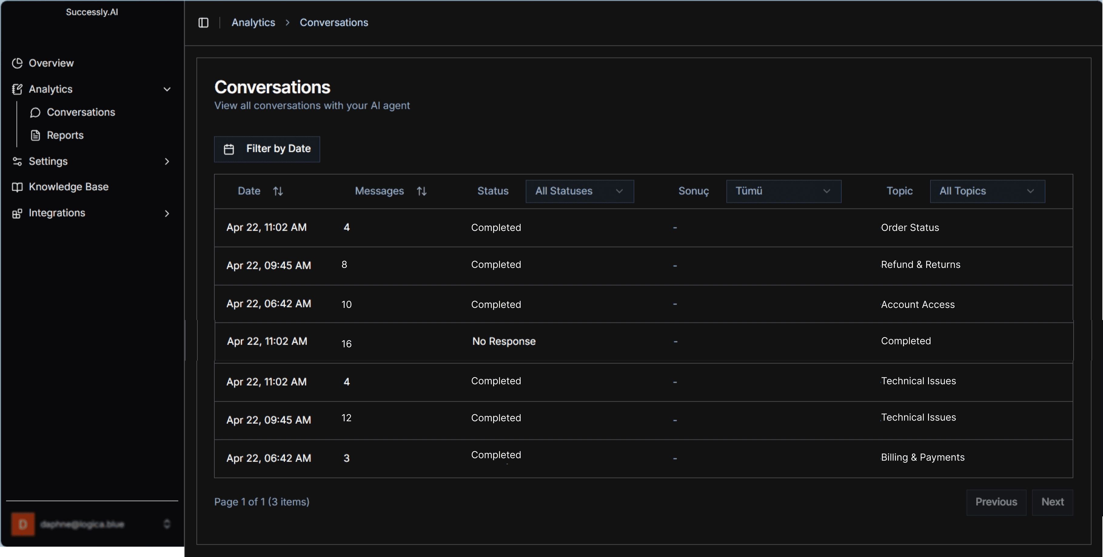Click Apr 22, 06:42 AM in Account Access row
This screenshot has width=1103, height=557.
(x=269, y=304)
